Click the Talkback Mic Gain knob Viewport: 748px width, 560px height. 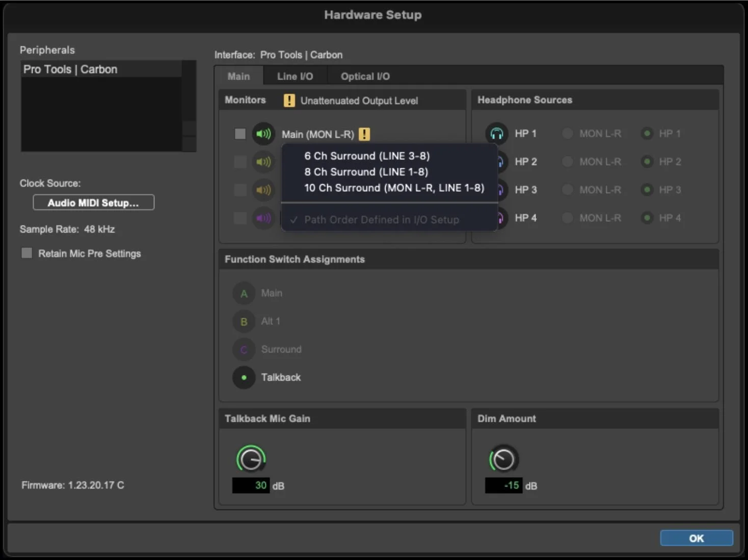(x=251, y=460)
